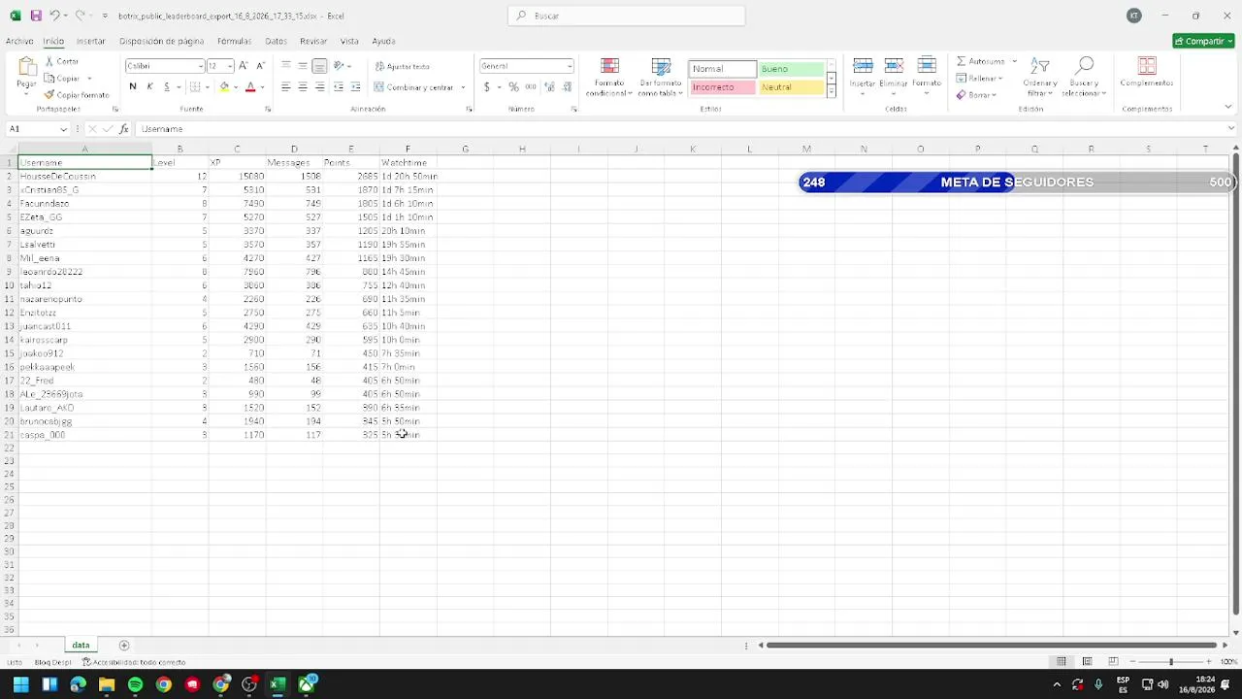Viewport: 1242px width, 699px height.
Task: Decrease indent in the alignment group
Action: pyautogui.click(x=338, y=87)
